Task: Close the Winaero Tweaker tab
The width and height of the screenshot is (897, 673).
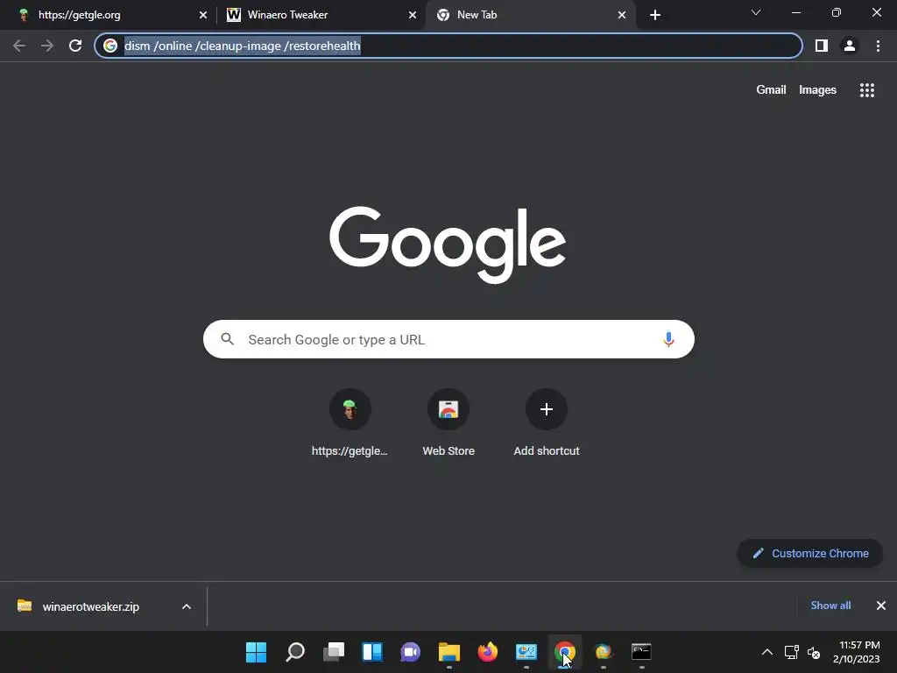Action: point(413,15)
